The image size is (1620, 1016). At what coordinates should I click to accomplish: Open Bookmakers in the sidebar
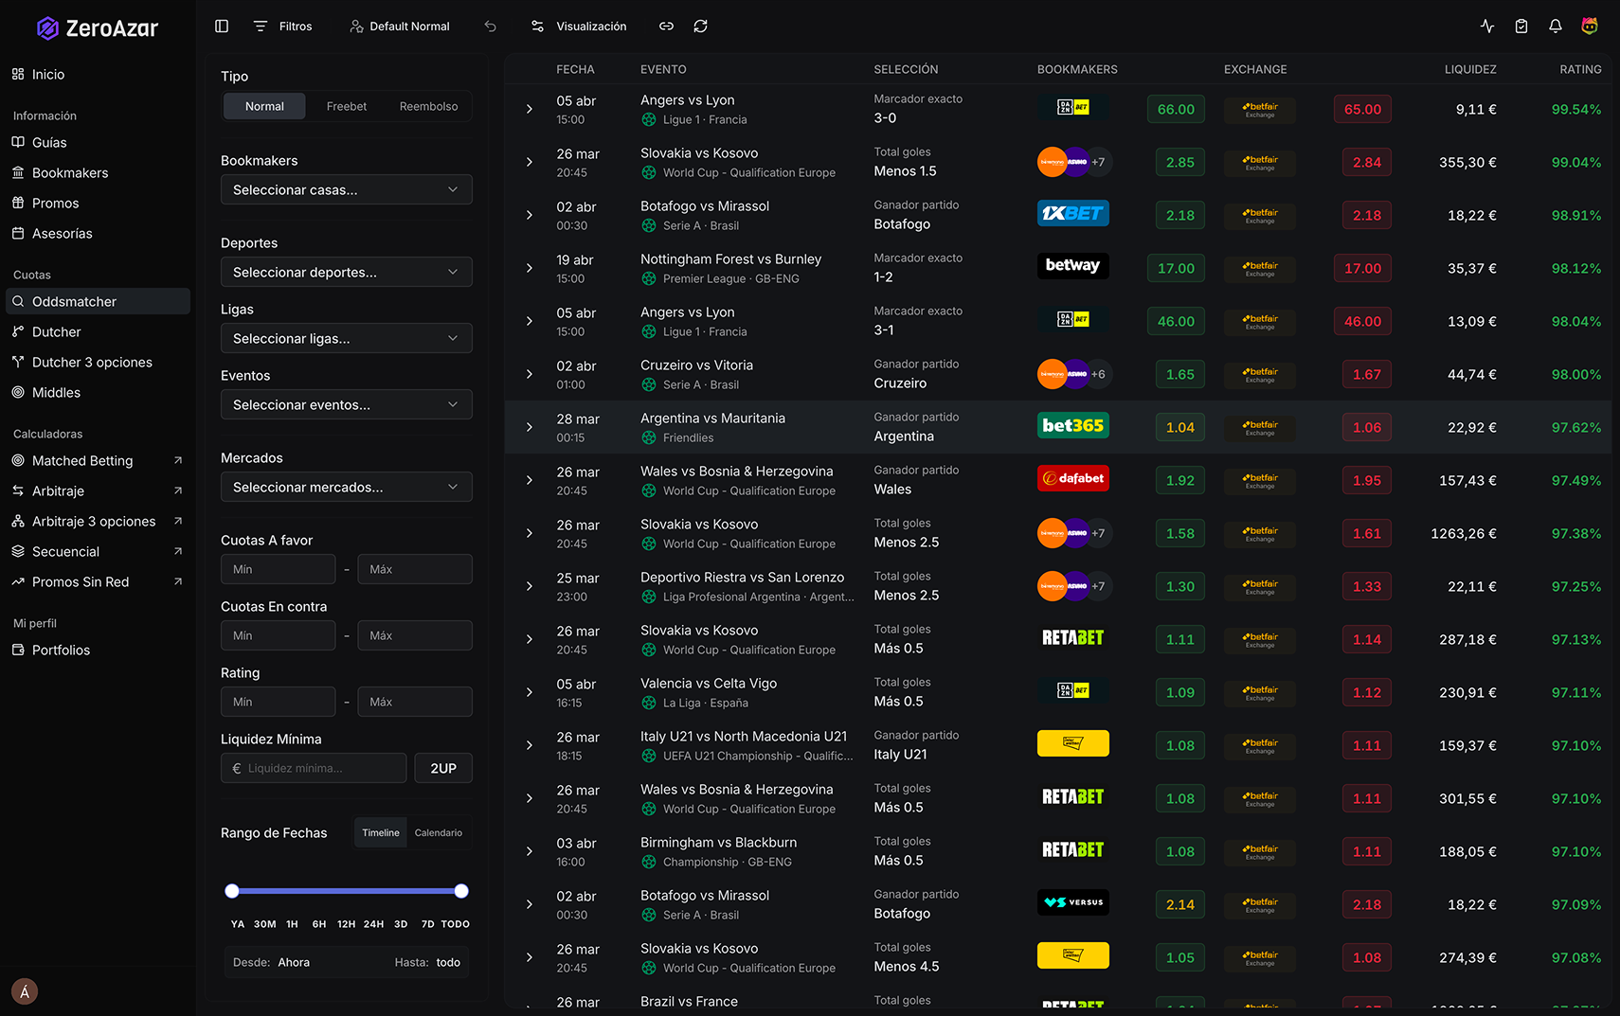70,173
